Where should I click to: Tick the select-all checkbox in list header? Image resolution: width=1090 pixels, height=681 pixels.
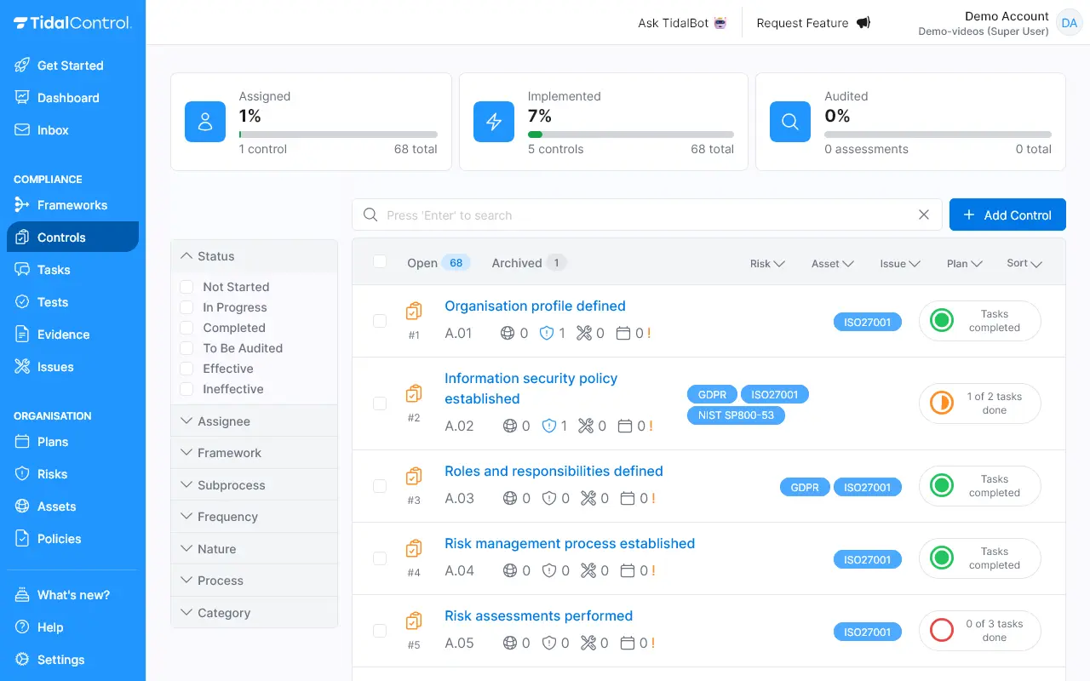pos(380,262)
